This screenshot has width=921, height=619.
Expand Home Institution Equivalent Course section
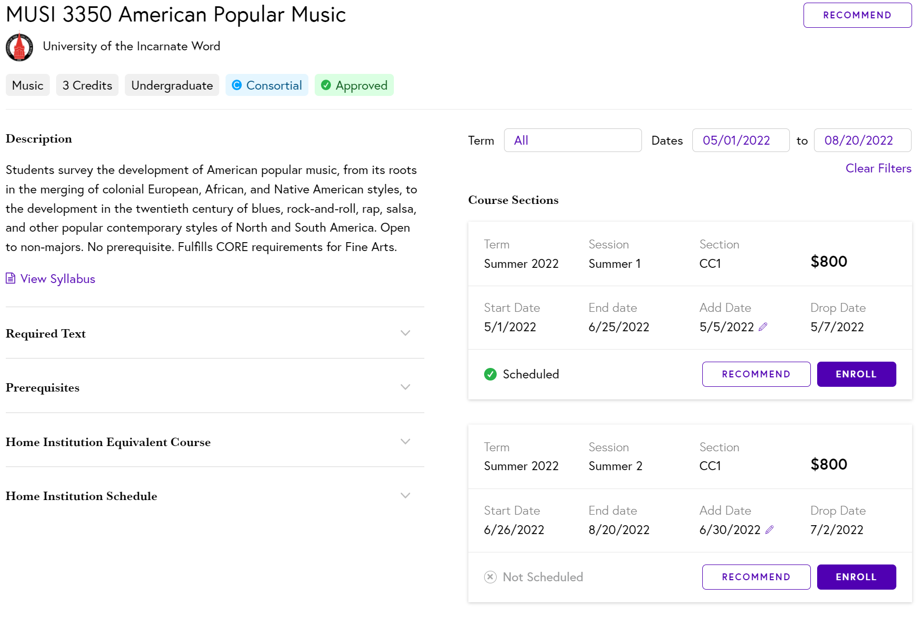coord(215,441)
